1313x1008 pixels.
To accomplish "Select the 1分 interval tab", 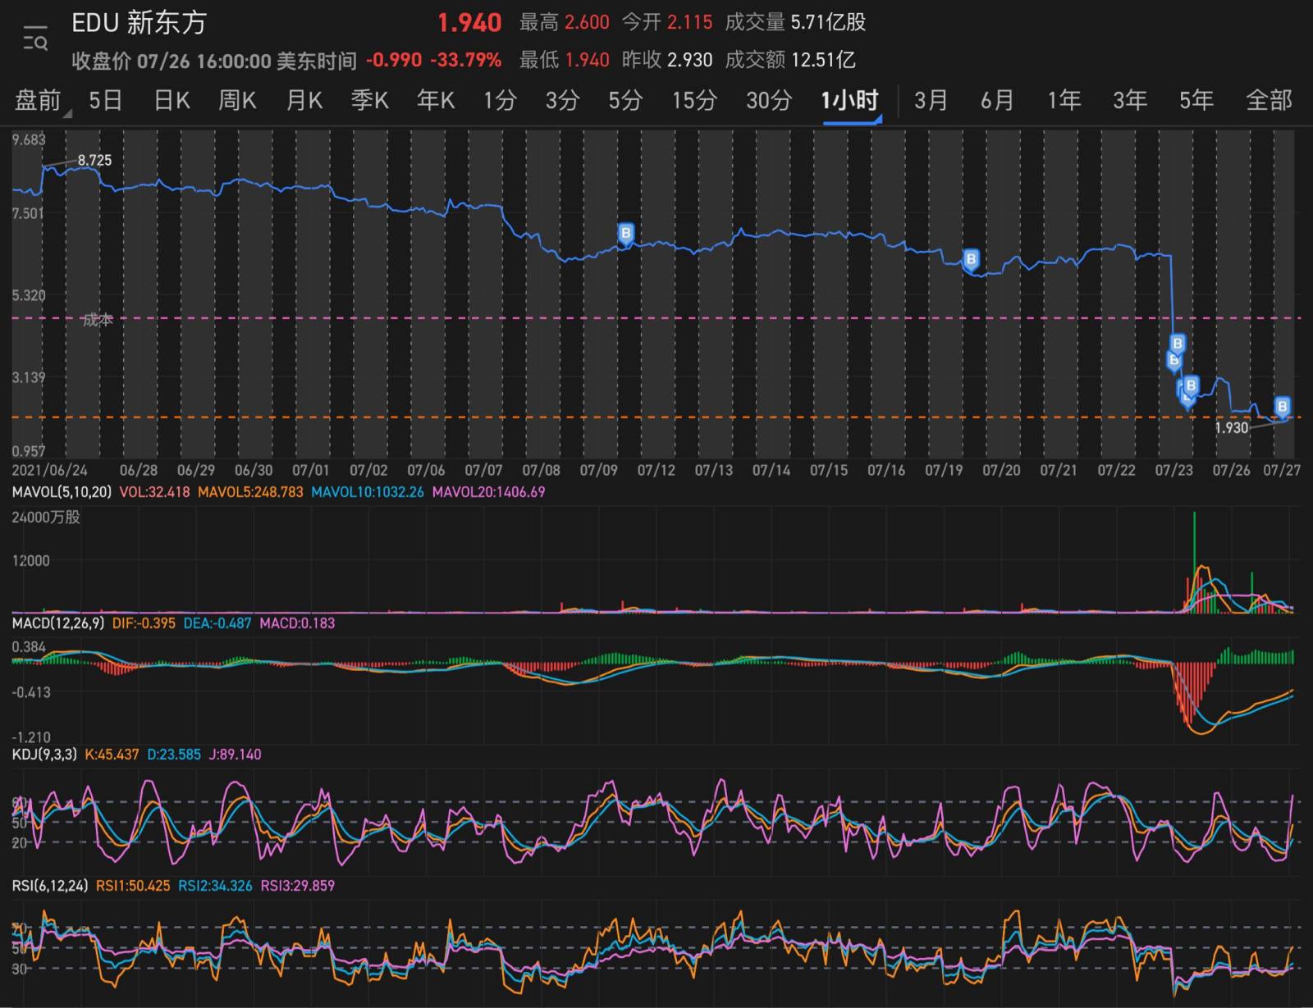I will pyautogui.click(x=500, y=101).
